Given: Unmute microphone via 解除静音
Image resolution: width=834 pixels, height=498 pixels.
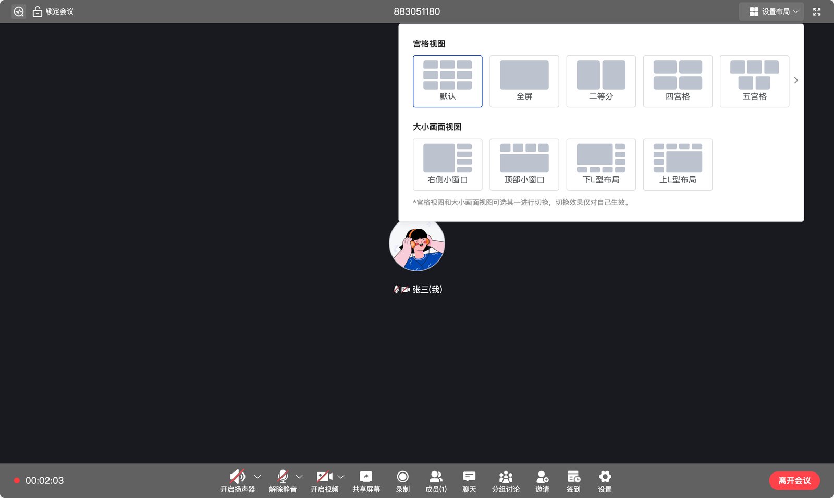Looking at the screenshot, I should click(283, 481).
